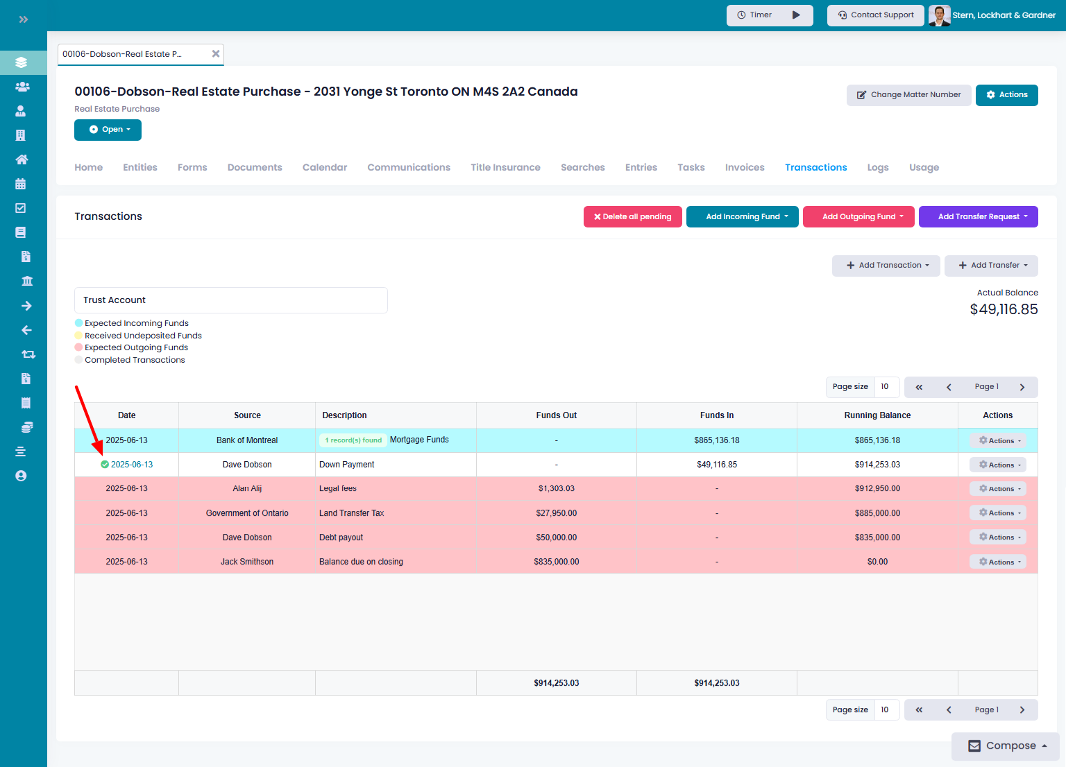Edit the top Page size field
The height and width of the screenshot is (767, 1066).
pos(887,387)
